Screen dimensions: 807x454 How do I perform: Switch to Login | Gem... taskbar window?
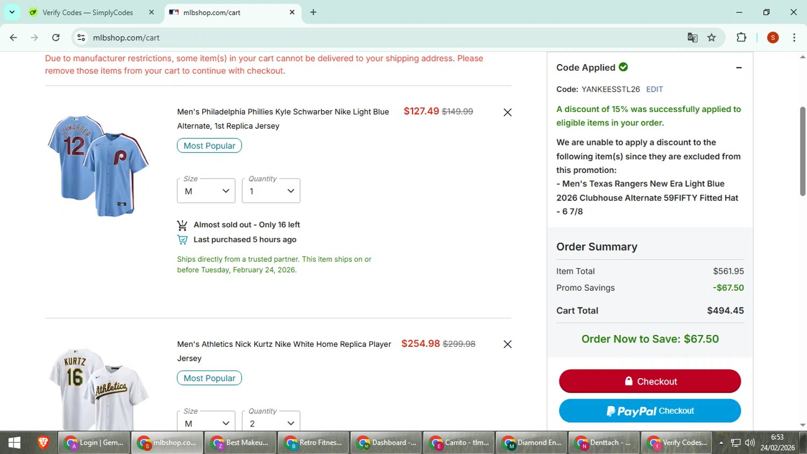click(x=94, y=443)
